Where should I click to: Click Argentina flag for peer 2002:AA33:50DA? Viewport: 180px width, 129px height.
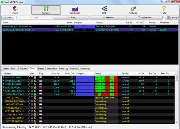pos(41,104)
